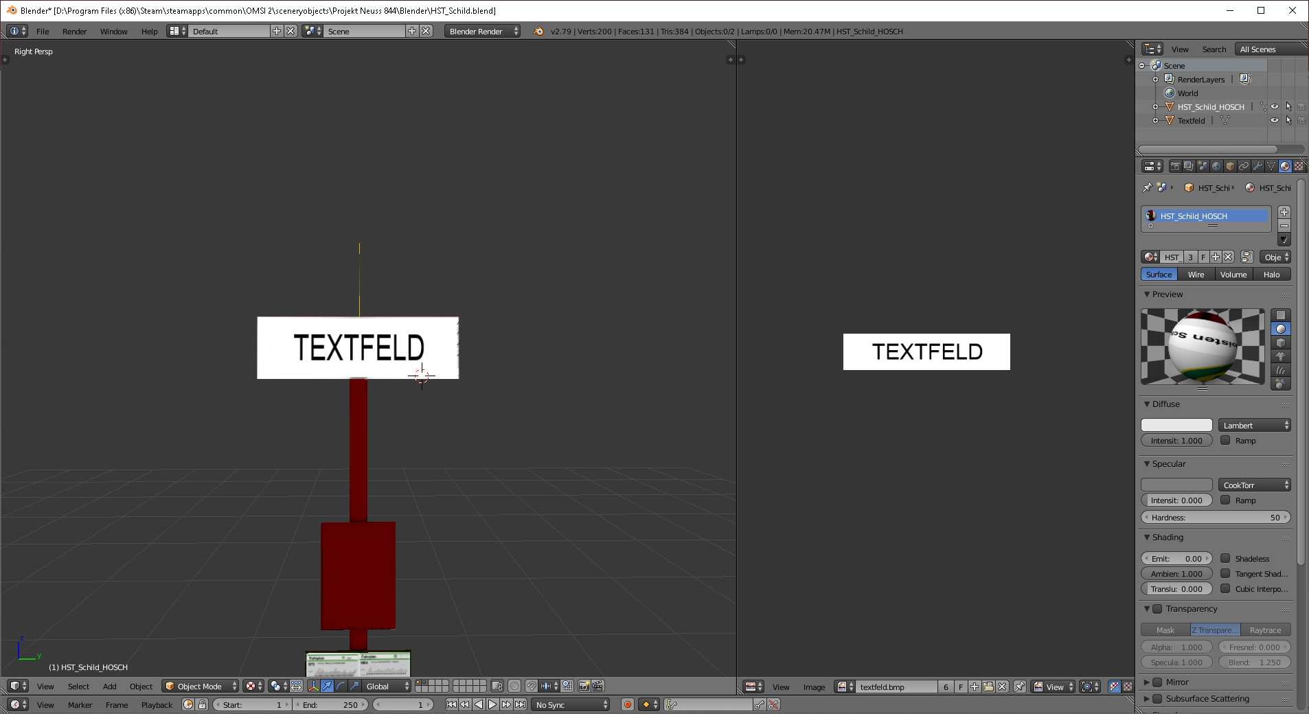
Task: Open the Render properties camera tab
Action: 1175,166
